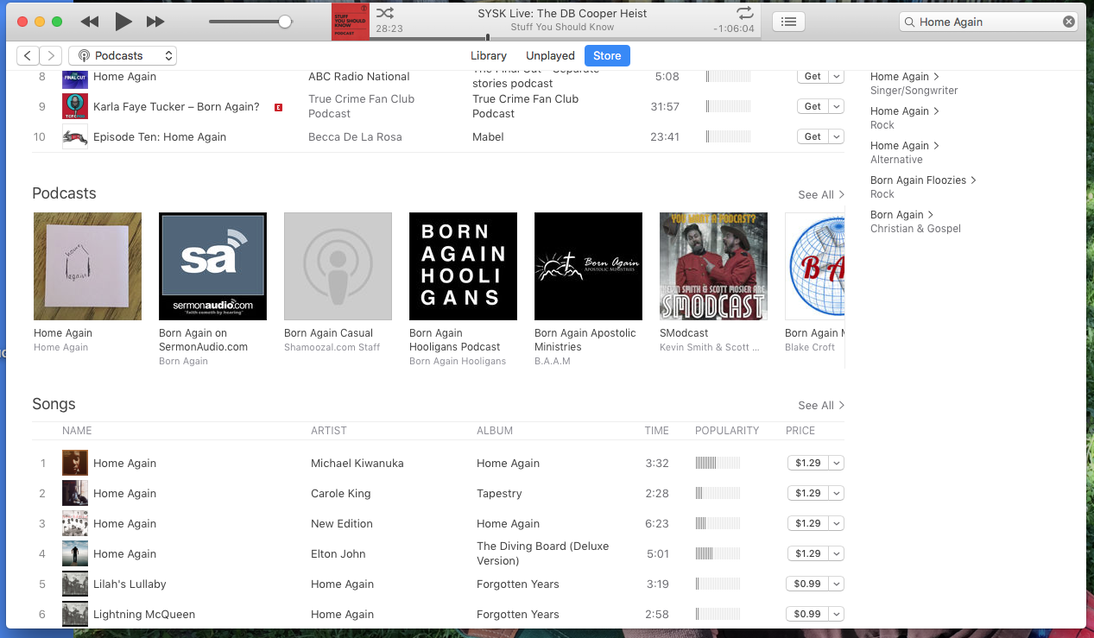Viewport: 1094px width, 638px height.
Task: Switch to the Library tab
Action: click(x=489, y=56)
